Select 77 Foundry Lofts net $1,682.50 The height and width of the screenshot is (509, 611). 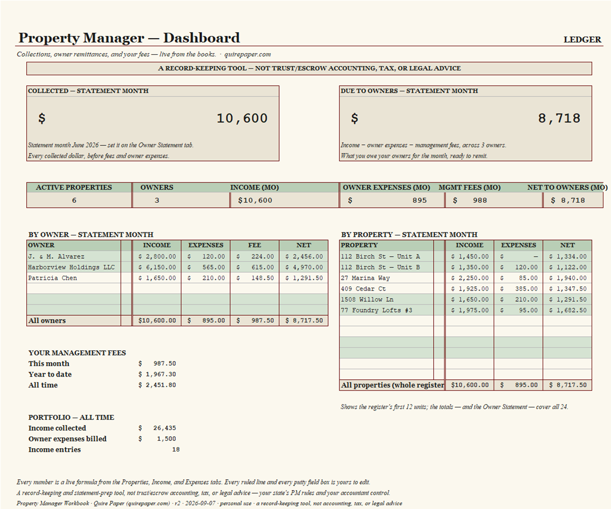point(567,310)
